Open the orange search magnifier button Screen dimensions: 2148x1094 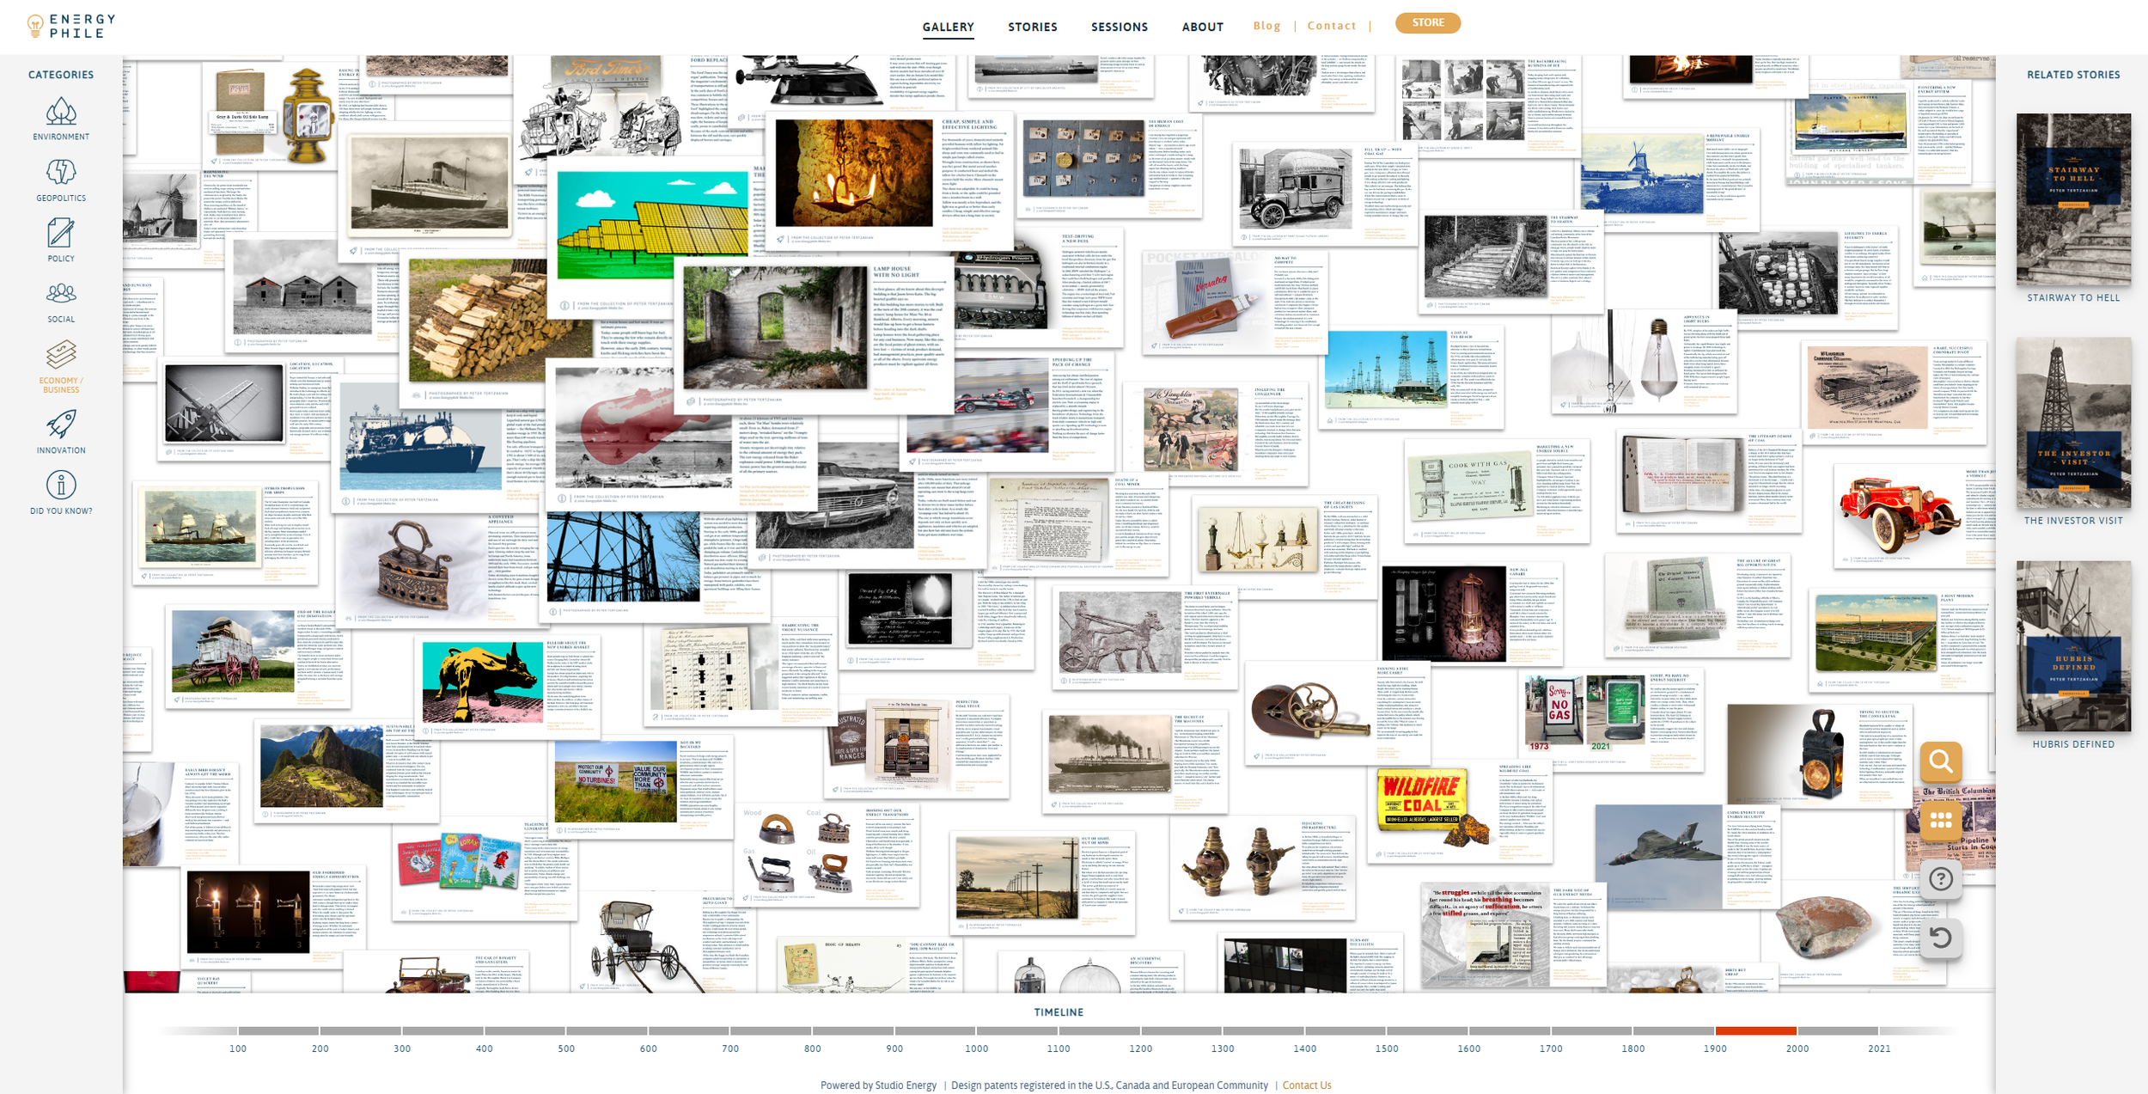[1940, 761]
